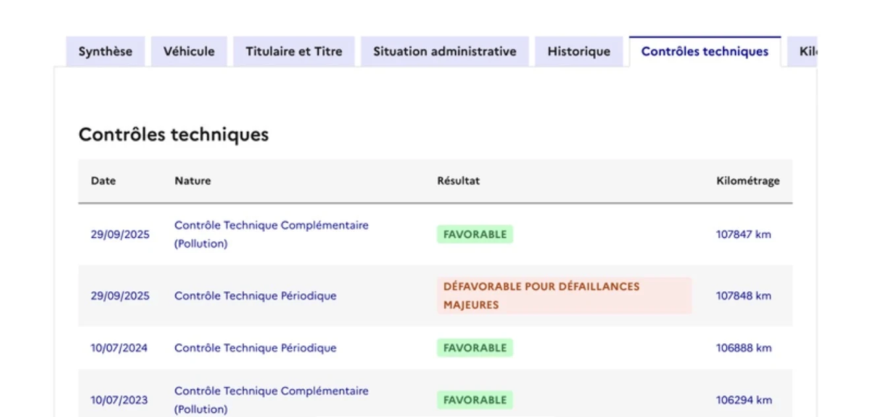Image resolution: width=871 pixels, height=417 pixels.
Task: Click the Date column header
Action: tap(103, 181)
